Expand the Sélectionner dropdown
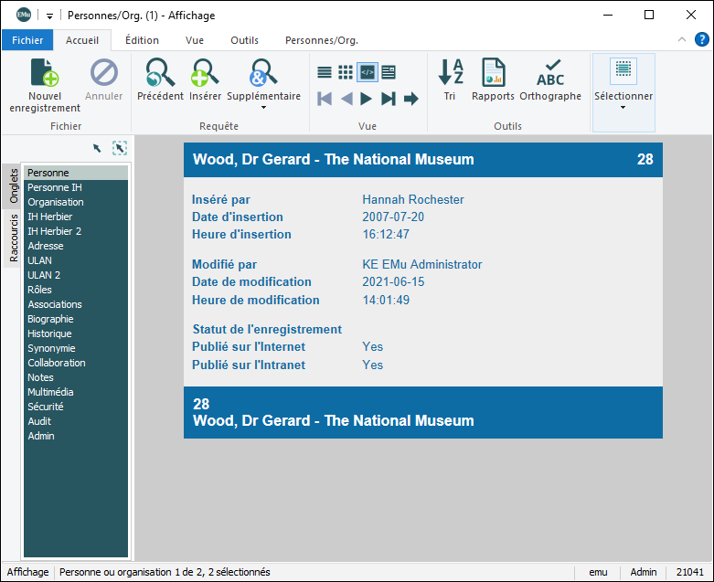Image resolution: width=714 pixels, height=582 pixels. coord(623,108)
